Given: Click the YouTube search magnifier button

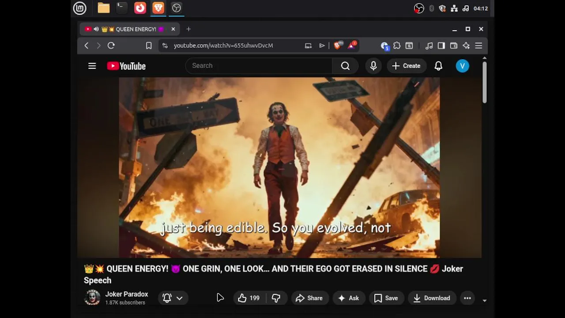Looking at the screenshot, I should tap(345, 66).
